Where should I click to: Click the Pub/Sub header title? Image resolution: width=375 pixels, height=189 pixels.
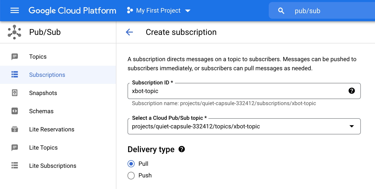[45, 32]
